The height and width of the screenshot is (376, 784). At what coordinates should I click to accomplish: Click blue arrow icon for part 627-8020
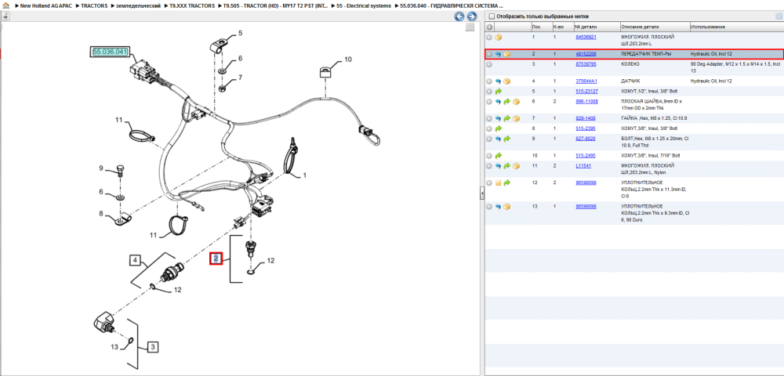point(498,139)
